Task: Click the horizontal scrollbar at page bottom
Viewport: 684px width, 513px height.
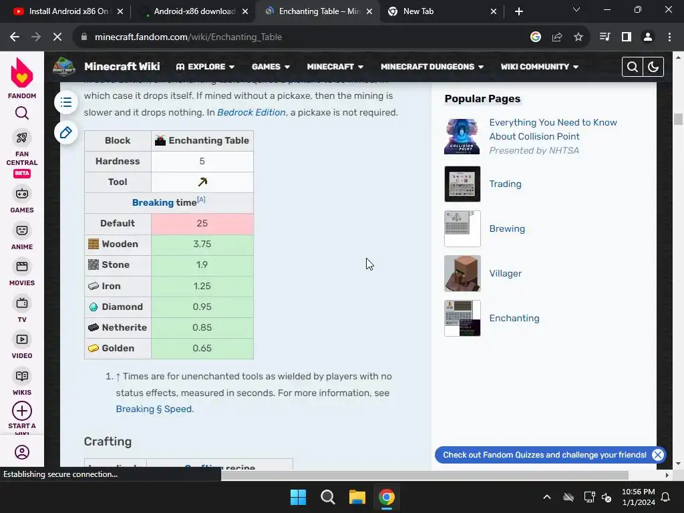Action: click(x=425, y=475)
